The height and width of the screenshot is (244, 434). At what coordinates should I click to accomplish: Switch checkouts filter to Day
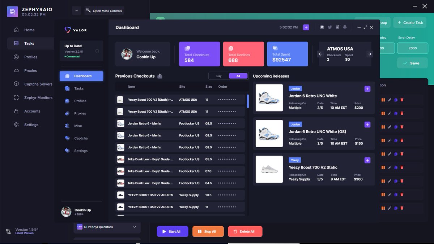pos(219,76)
